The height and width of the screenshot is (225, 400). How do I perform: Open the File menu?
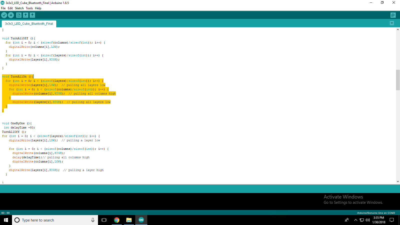(x=3, y=8)
